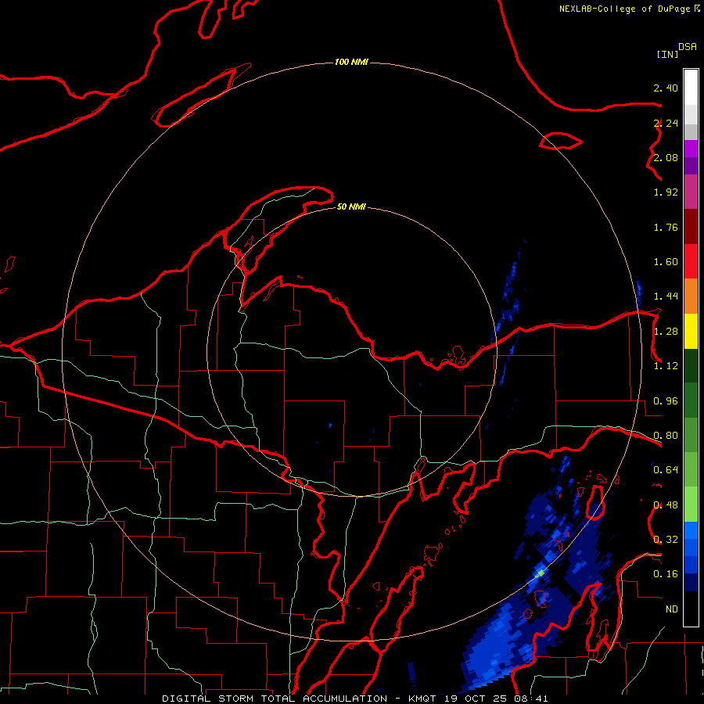This screenshot has height=704, width=704.
Task: Click the 1.92 legend value
Action: (x=666, y=192)
